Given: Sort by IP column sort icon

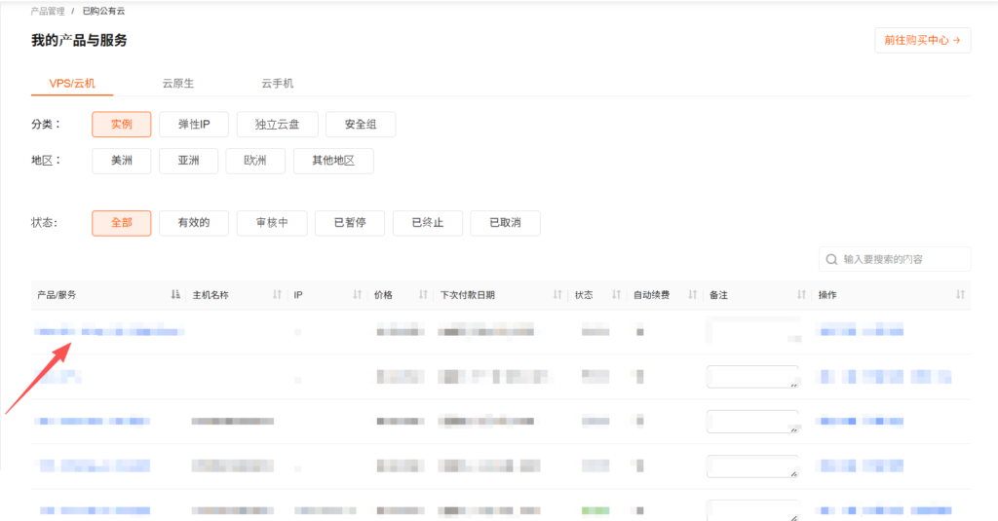Looking at the screenshot, I should point(357,294).
